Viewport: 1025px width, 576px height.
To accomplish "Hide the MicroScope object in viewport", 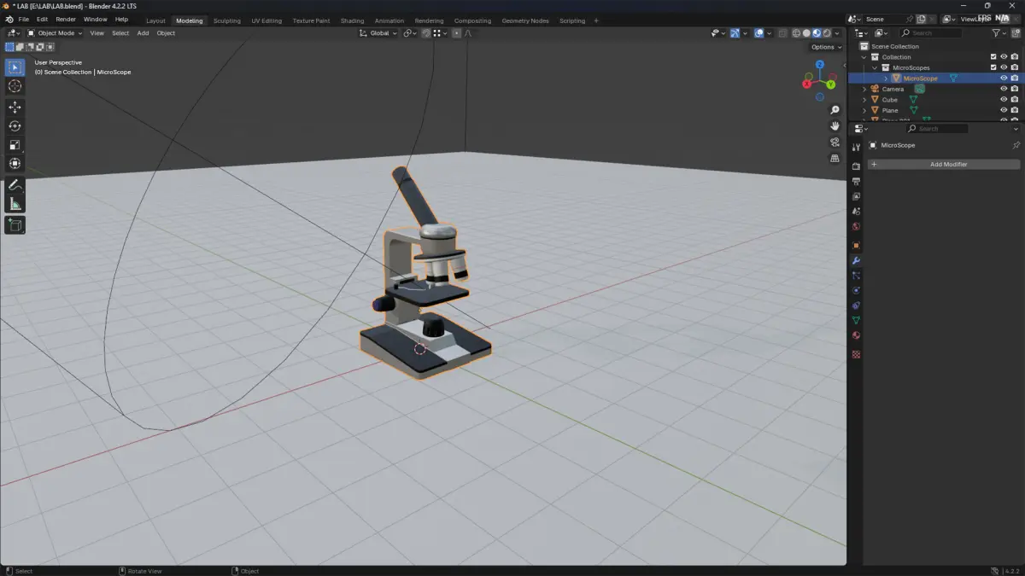I will click(1004, 79).
